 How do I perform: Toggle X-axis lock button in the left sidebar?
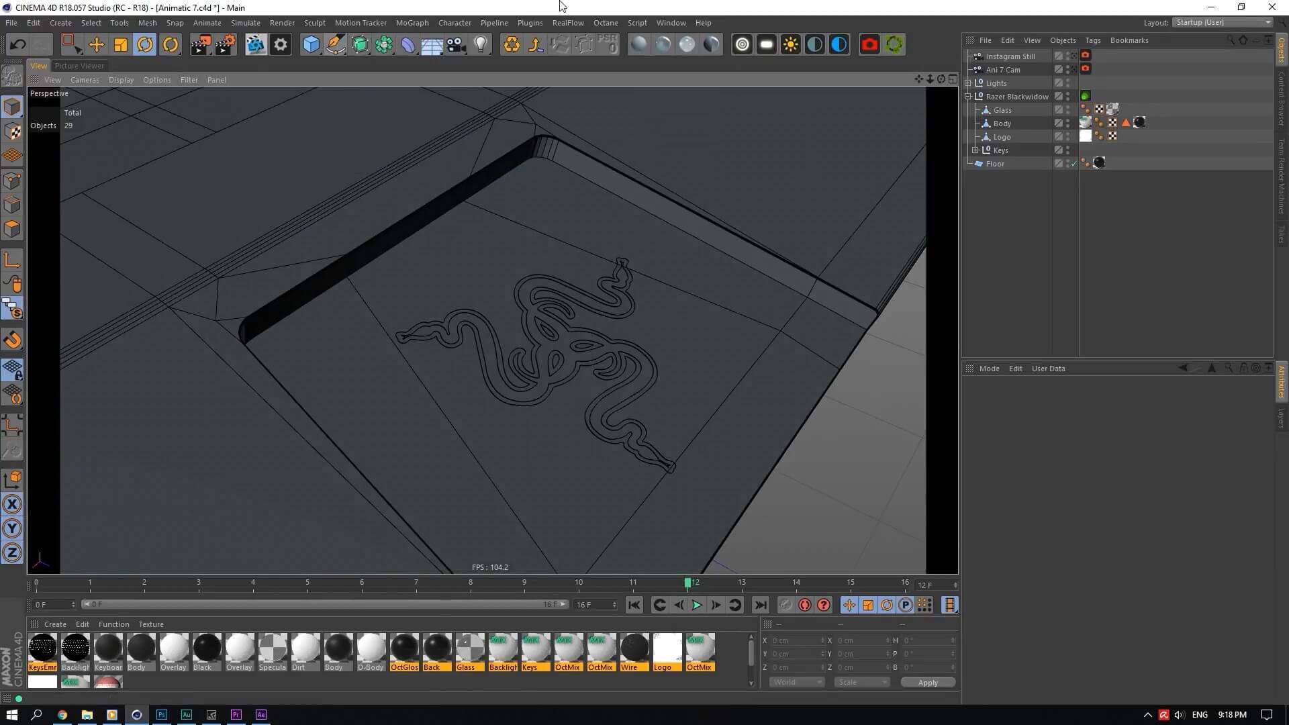12,504
